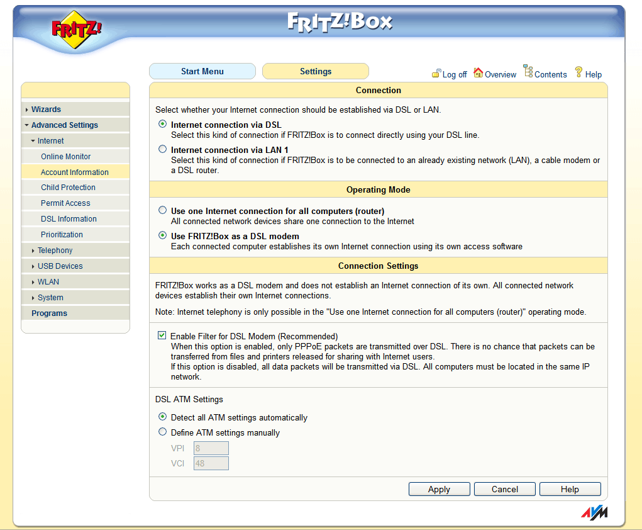The image size is (642, 530).
Task: Expand the WLAN arrow
Action: tap(33, 282)
